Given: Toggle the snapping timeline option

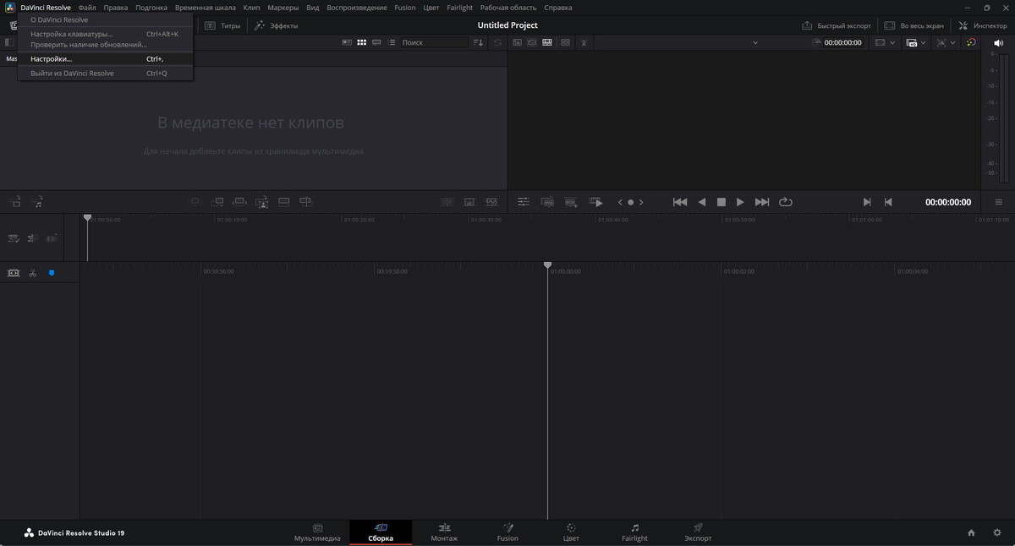Looking at the screenshot, I should [x=32, y=238].
